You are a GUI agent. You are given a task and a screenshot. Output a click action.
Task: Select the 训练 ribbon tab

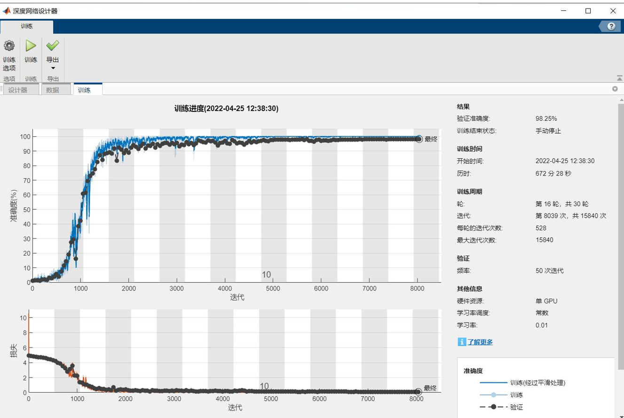[26, 26]
